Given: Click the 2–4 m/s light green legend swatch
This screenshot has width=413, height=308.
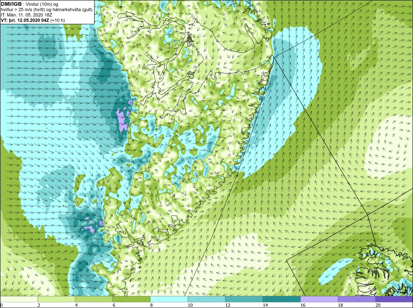Looking at the screenshot, I should 56,299.
